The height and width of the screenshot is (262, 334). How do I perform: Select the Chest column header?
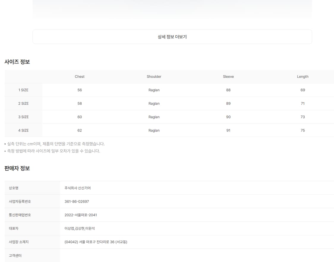pos(80,77)
